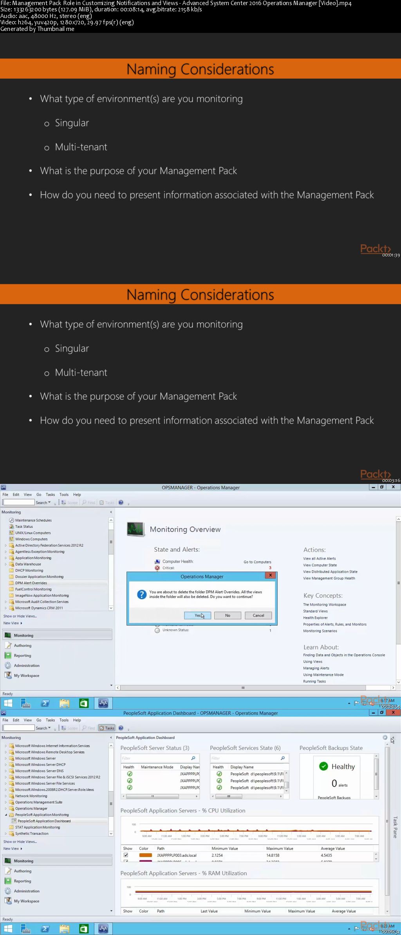Open Search dropdown arrow in PeopleSoft Dashboard window
401x935 pixels.
[x=49, y=728]
